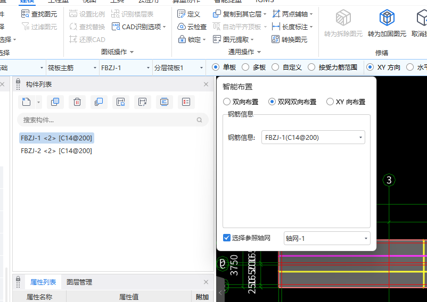The height and width of the screenshot is (302, 427).
Task: Click the trash delete icon in 构件列表
Action: (77, 102)
